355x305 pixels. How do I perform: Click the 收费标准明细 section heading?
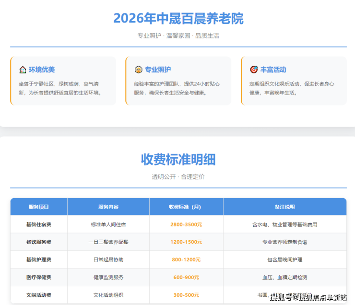click(x=178, y=159)
